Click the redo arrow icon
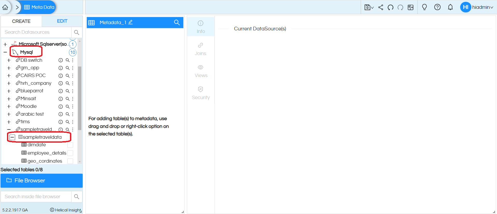Screen dimensions: 497x214 (x=400, y=7)
